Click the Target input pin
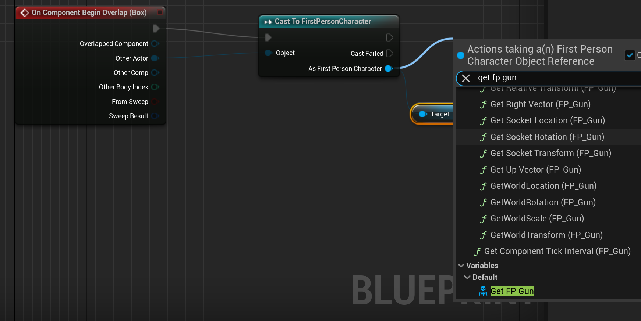 pyautogui.click(x=423, y=114)
